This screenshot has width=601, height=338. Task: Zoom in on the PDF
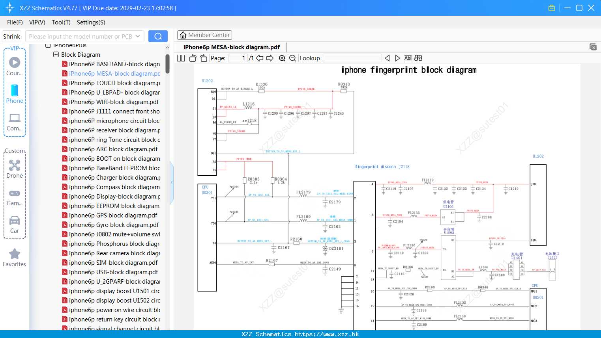tap(282, 58)
